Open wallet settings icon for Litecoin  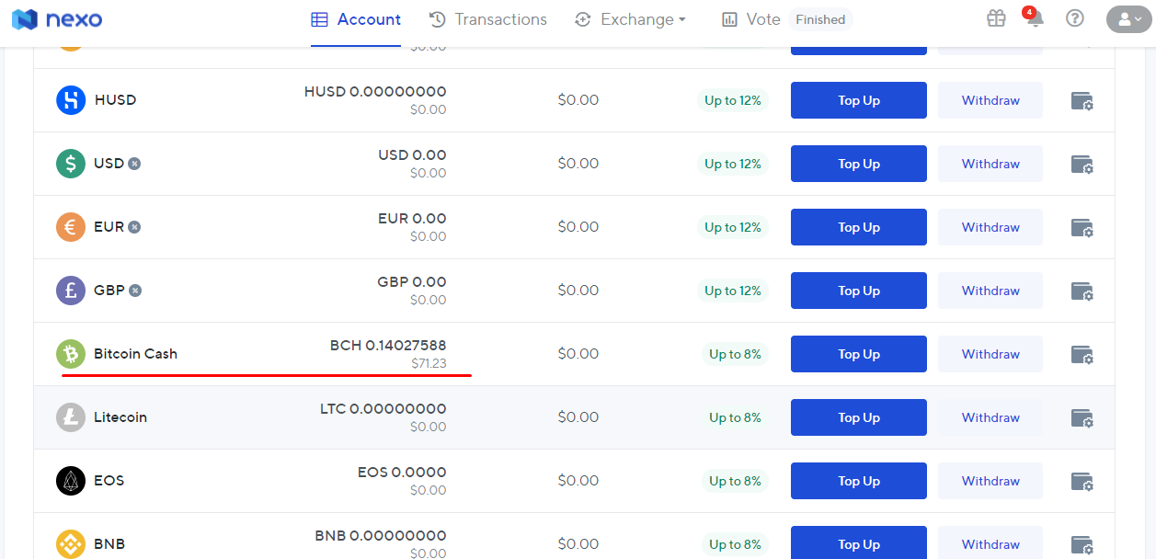click(x=1082, y=417)
